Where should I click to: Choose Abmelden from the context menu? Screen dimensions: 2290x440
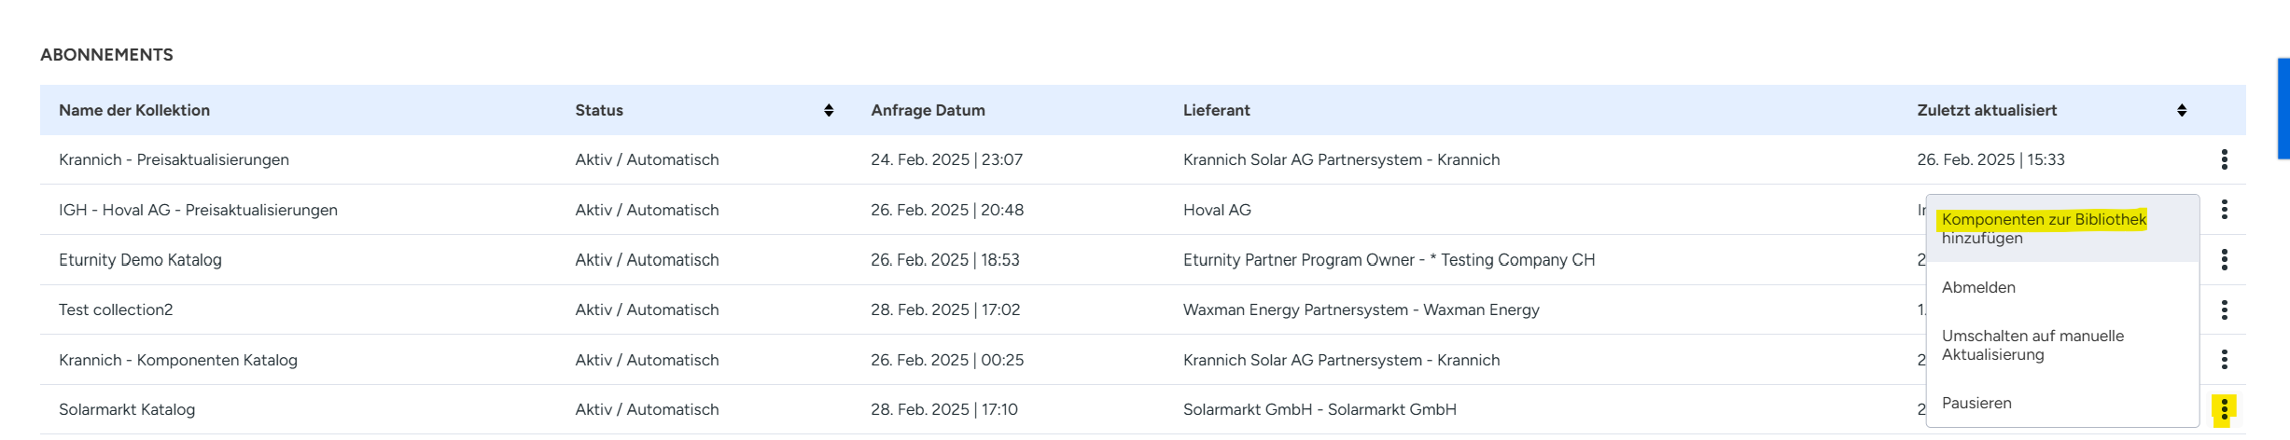(x=1978, y=288)
